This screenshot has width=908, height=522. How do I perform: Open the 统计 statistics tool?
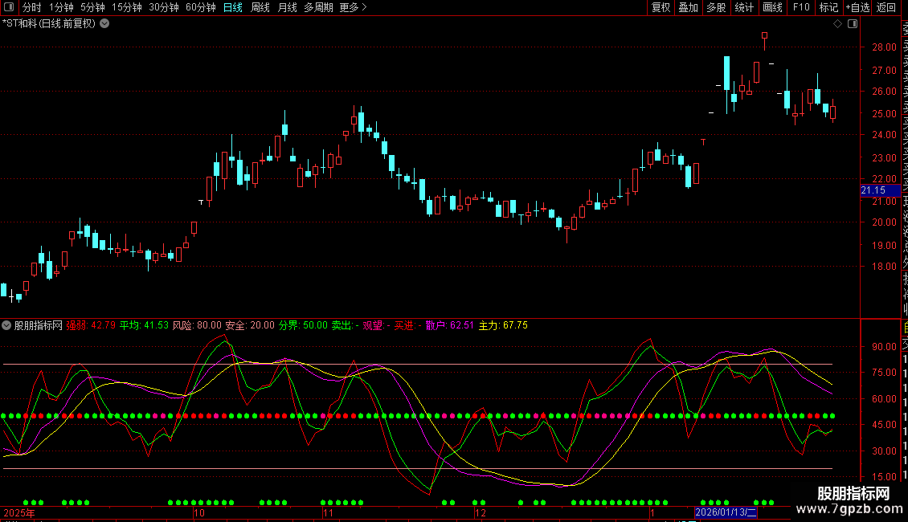744,8
